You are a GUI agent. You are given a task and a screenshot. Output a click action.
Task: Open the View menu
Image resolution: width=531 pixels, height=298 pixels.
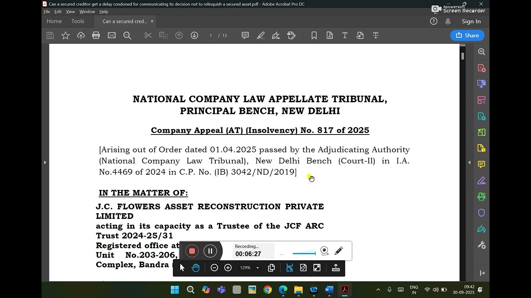[x=71, y=12]
